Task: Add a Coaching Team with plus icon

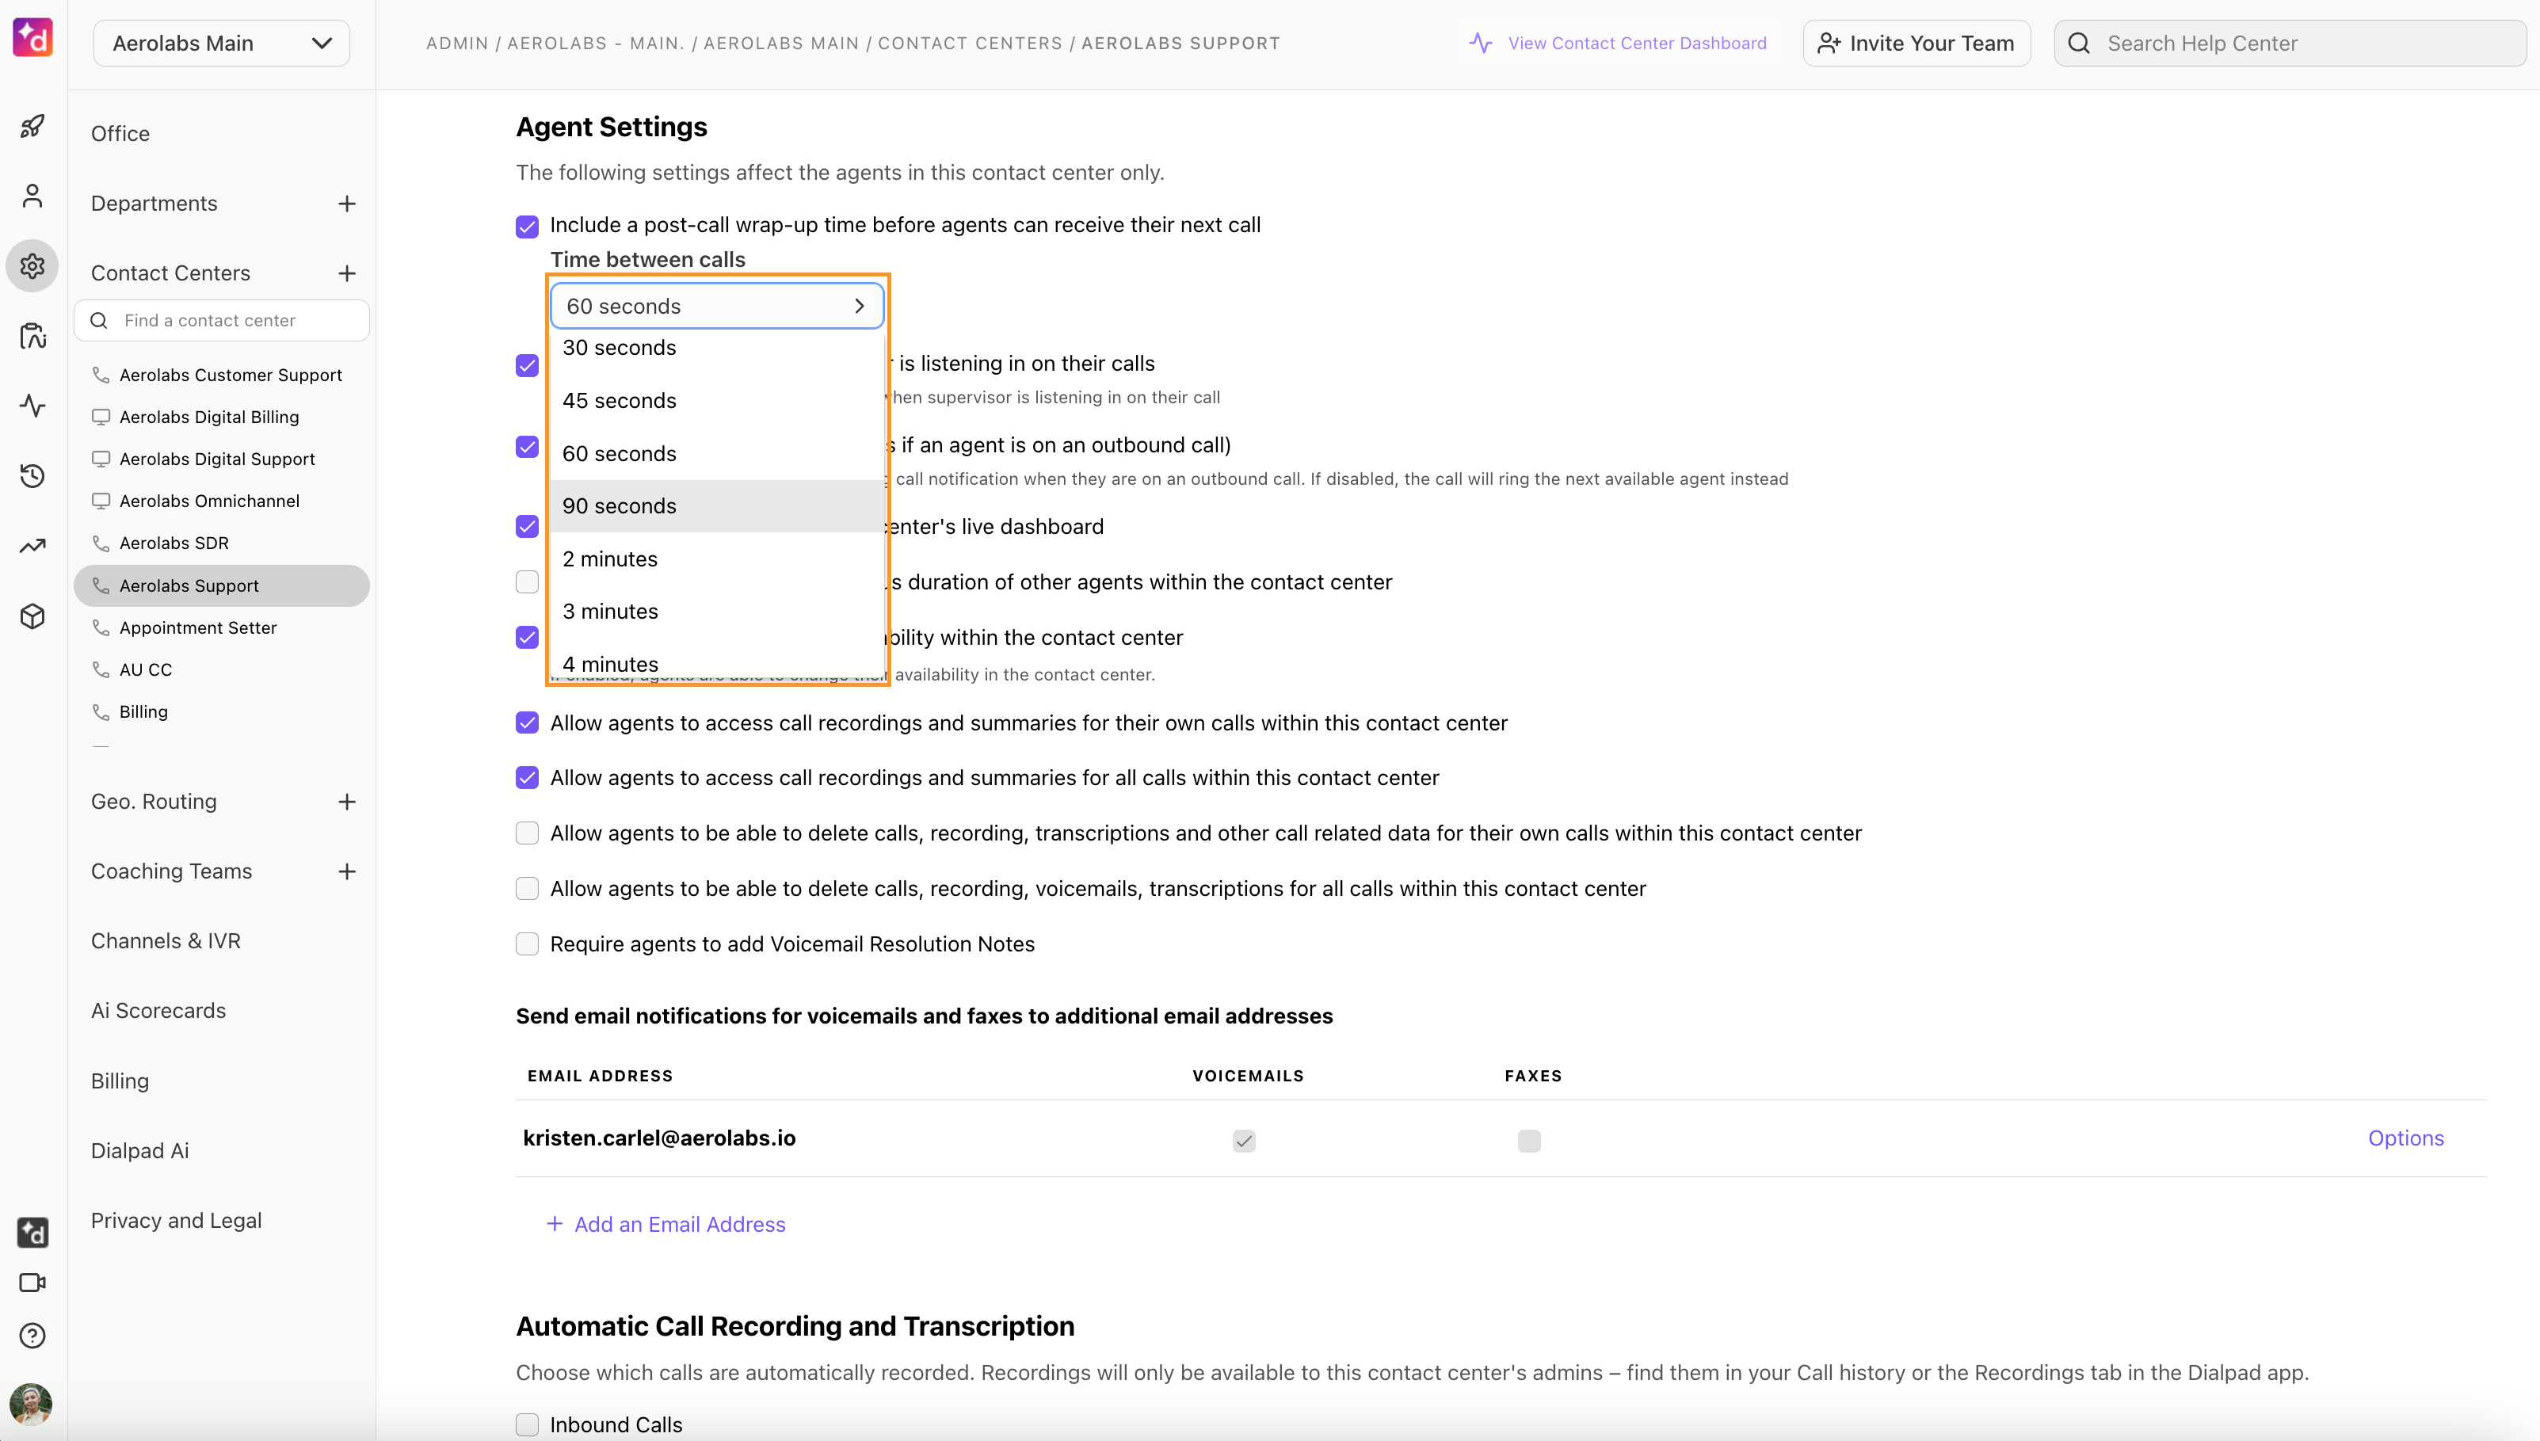Action: pyautogui.click(x=346, y=872)
